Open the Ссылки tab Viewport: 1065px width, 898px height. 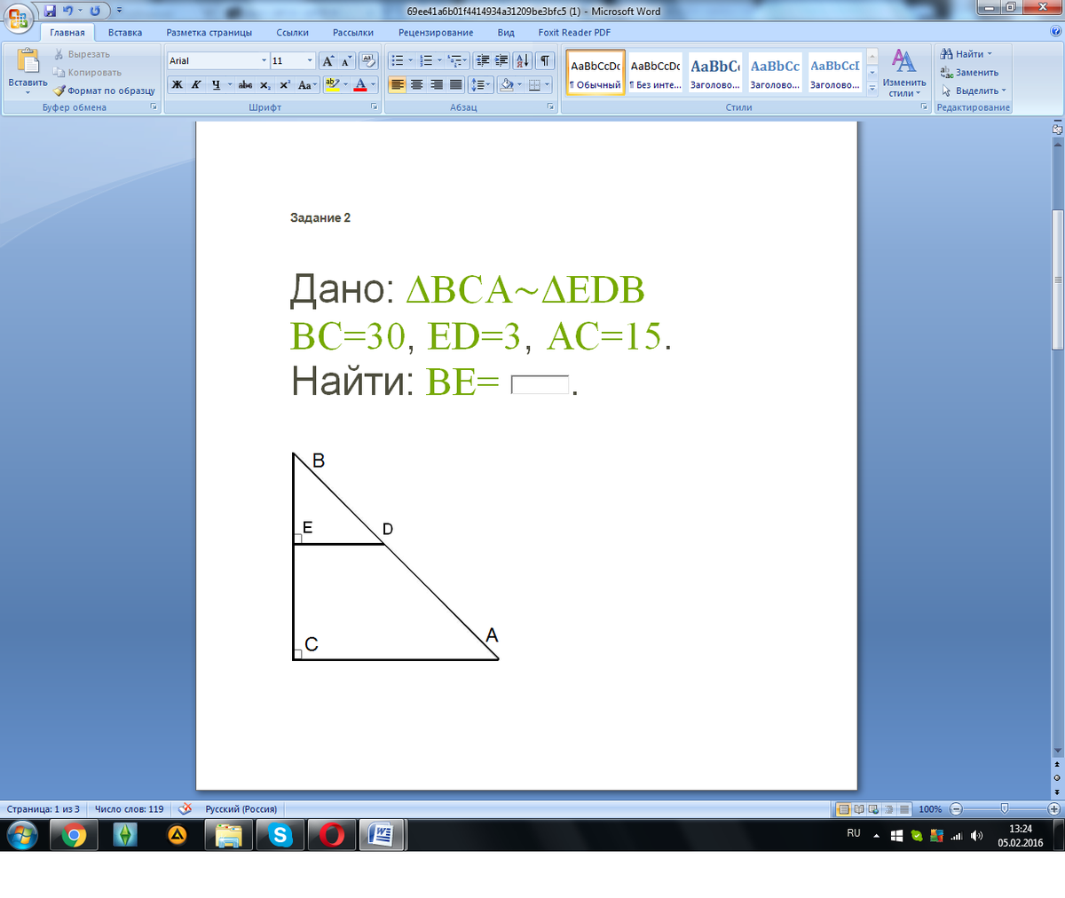click(x=292, y=32)
